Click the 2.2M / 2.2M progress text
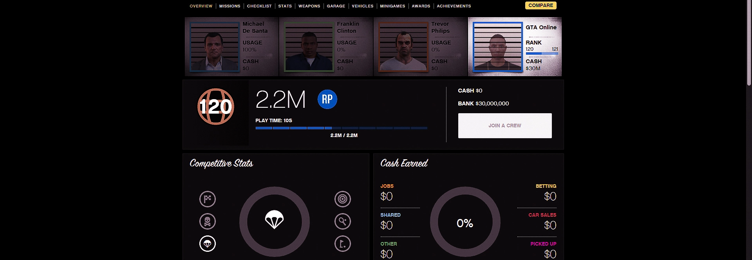 (x=344, y=135)
